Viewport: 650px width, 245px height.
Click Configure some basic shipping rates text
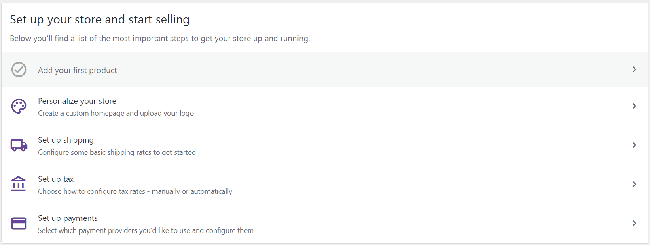[x=117, y=152]
